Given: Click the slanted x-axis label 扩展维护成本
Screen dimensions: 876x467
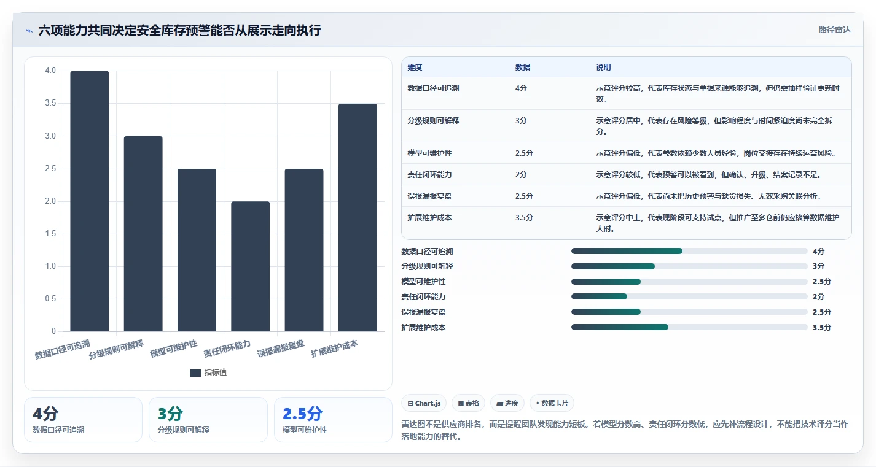Looking at the screenshot, I should (334, 349).
